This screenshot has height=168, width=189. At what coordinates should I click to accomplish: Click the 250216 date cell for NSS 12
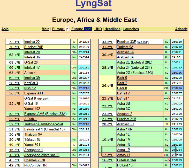click(x=84, y=88)
